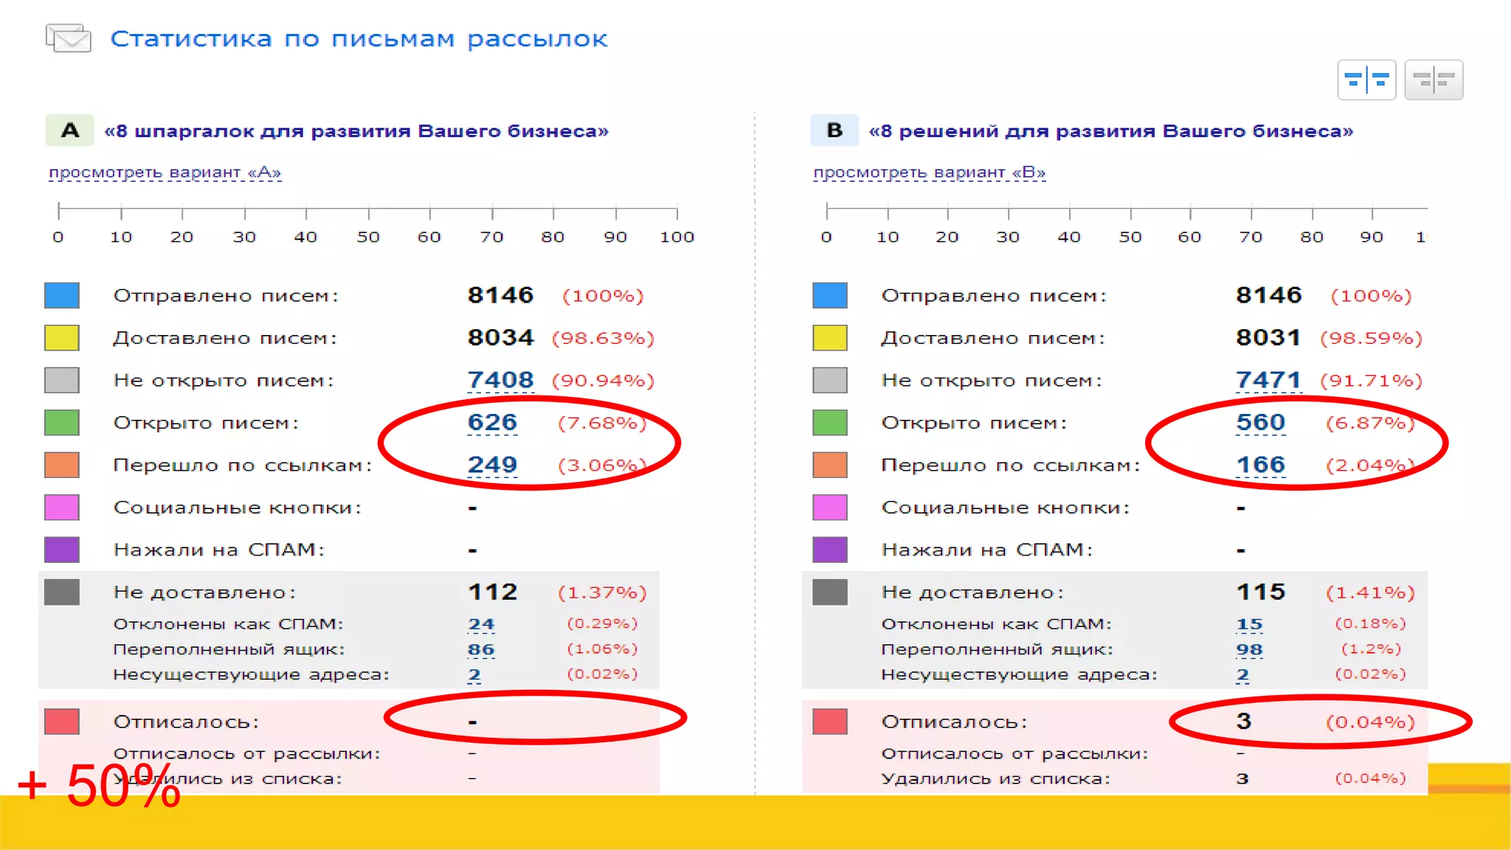The width and height of the screenshot is (1511, 850).
Task: Switch to the gray combined view button
Action: (x=1434, y=80)
